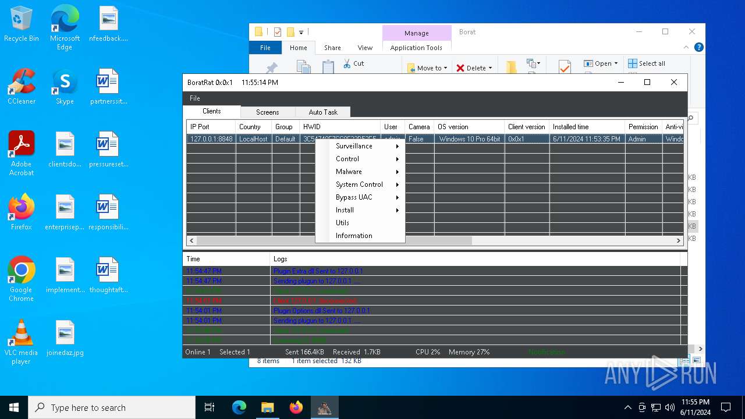Choose Utils from the context menu
Screen dimensions: 745x419
pos(360,223)
